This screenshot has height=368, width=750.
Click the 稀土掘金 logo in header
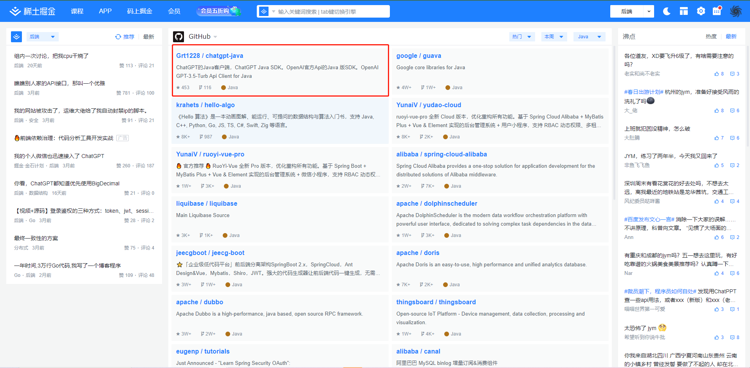pos(32,11)
